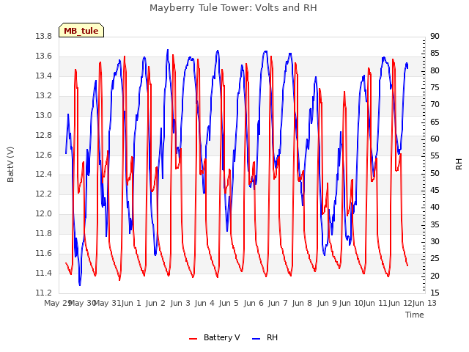Click the 20 right axis value
This screenshot has height=352, width=469.
[435, 276]
